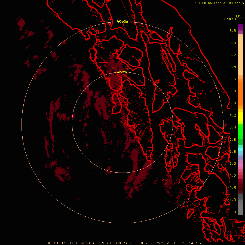245x245 pixels.
Task: Click the TH threshold label
Action: tap(234, 212)
